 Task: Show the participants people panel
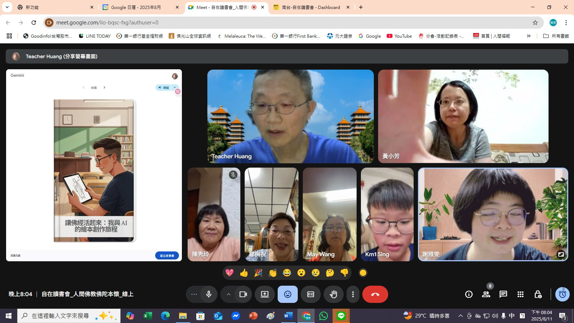486,294
